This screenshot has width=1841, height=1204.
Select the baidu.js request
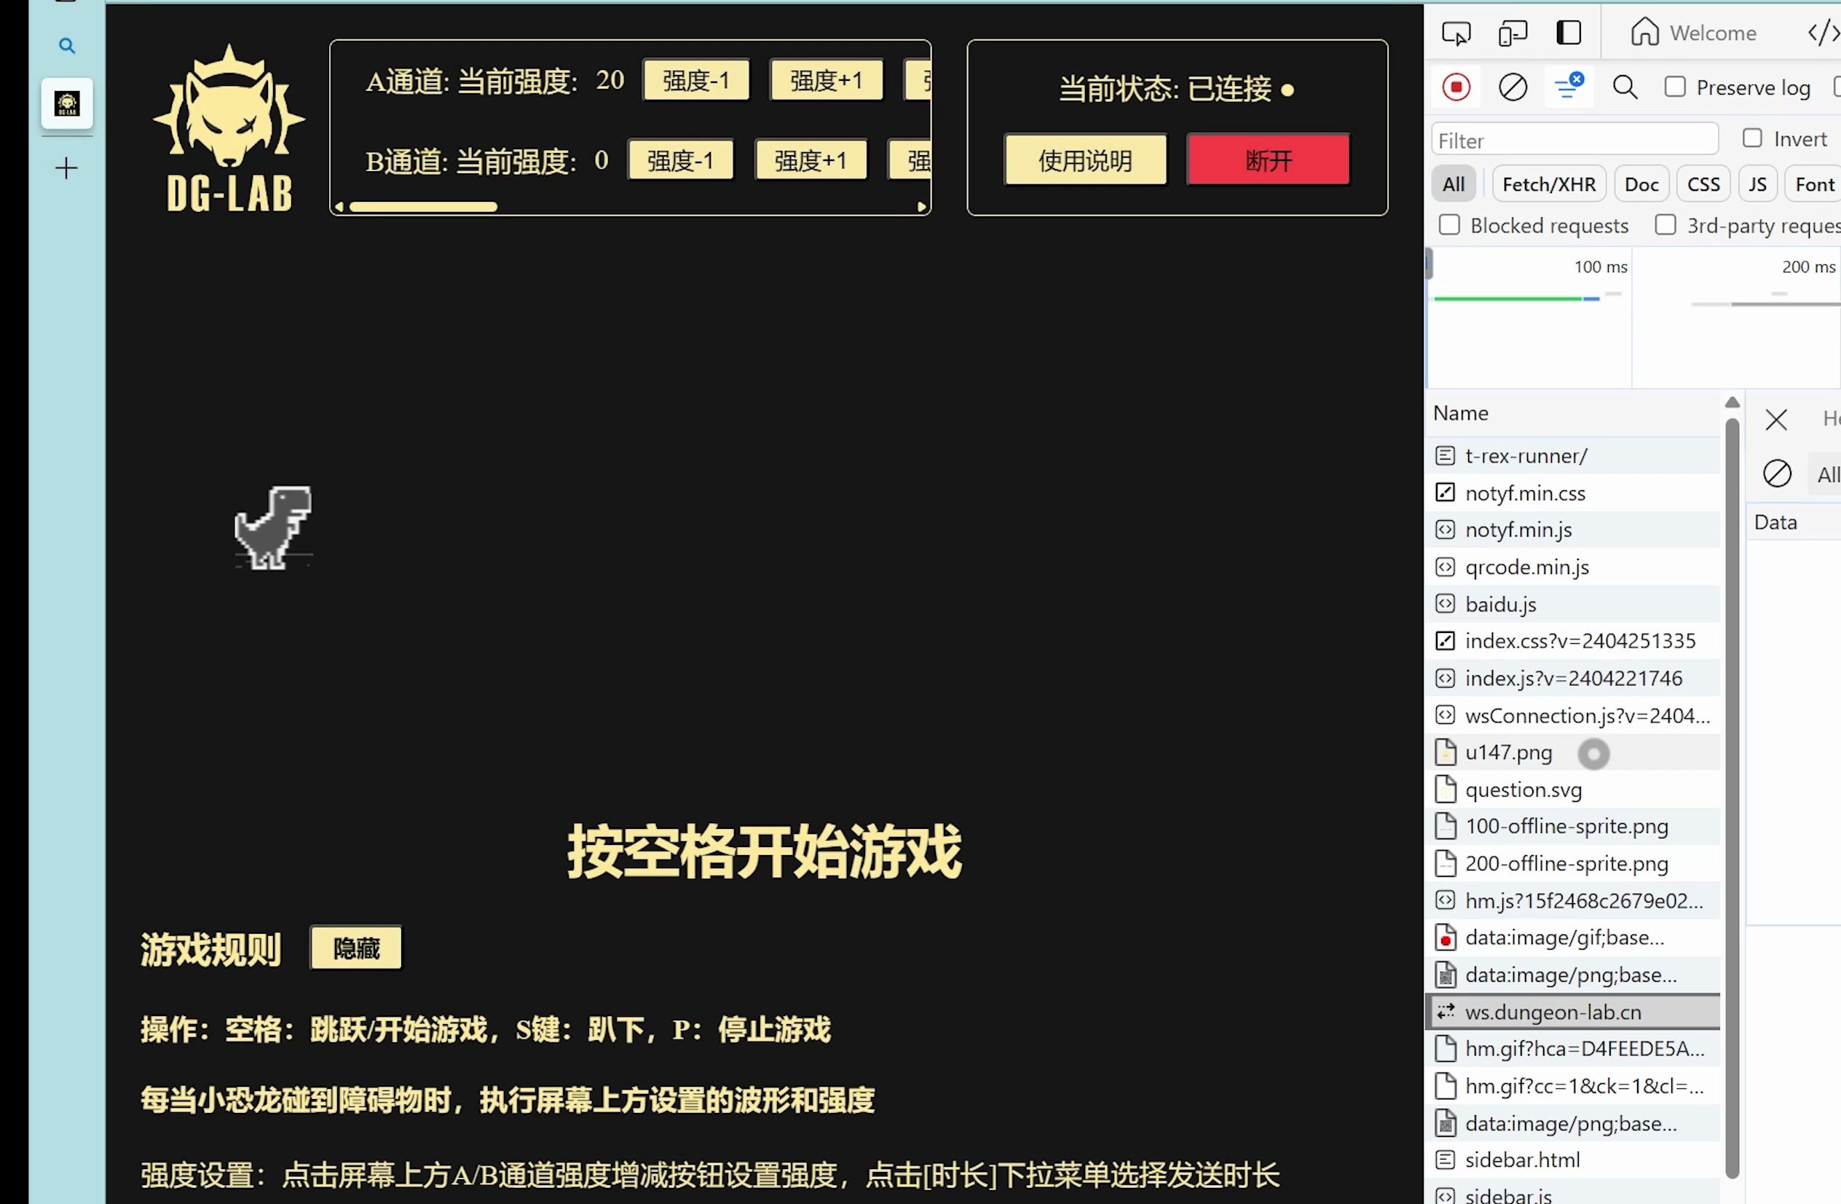tap(1572, 605)
